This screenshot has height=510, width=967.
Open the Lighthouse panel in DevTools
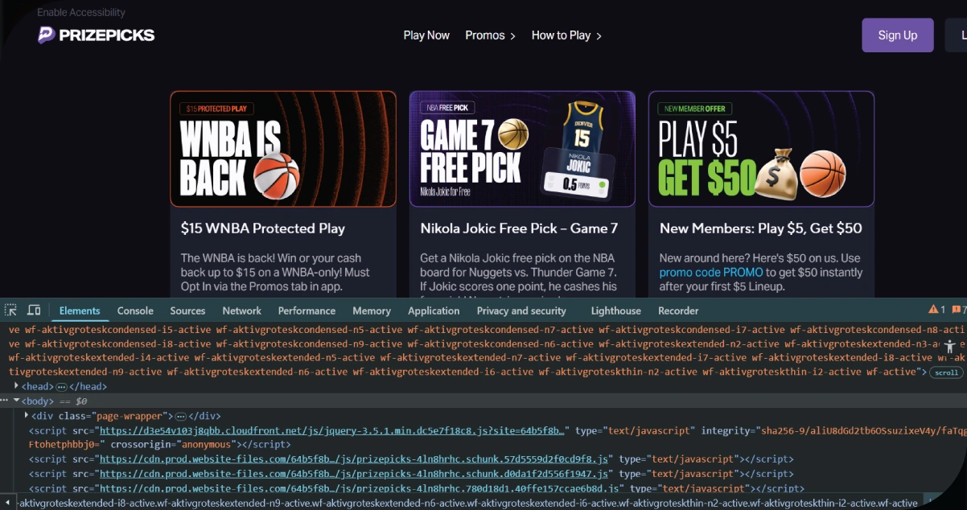[615, 311]
